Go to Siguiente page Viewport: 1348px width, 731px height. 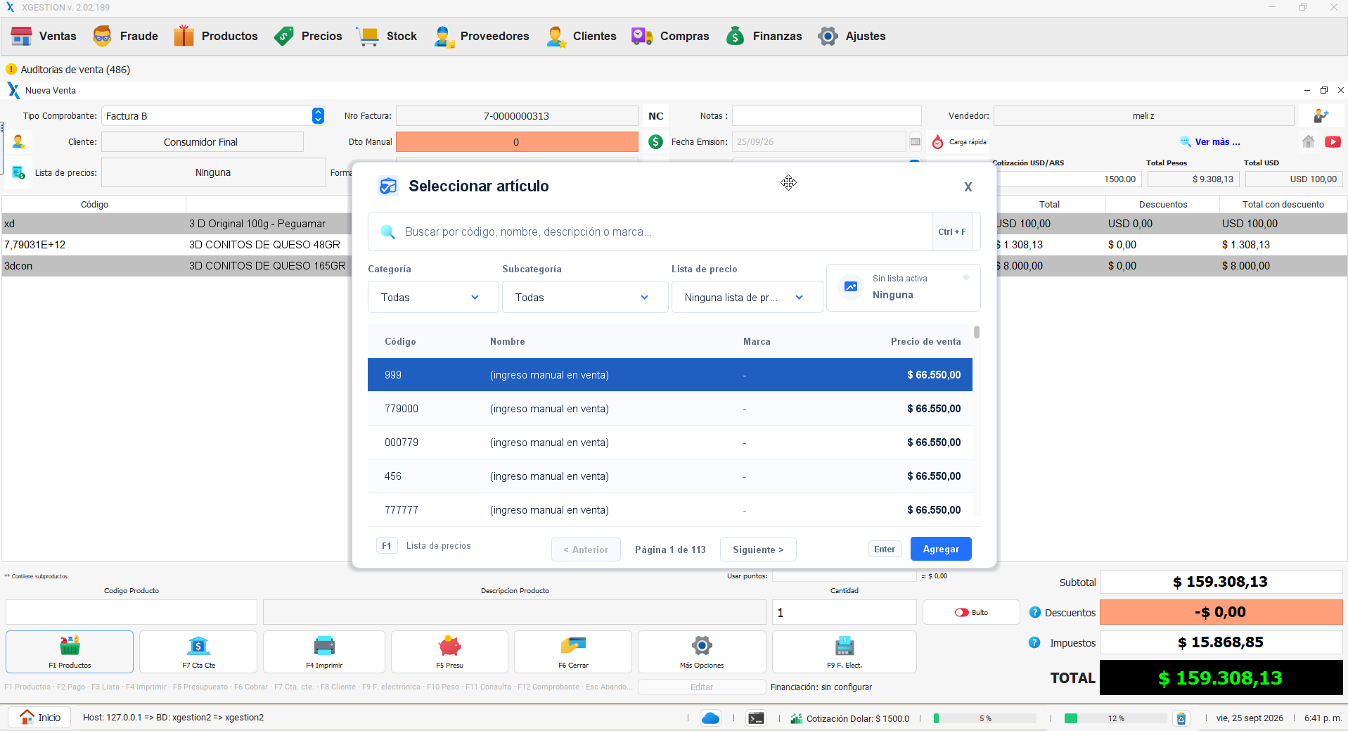tap(758, 549)
